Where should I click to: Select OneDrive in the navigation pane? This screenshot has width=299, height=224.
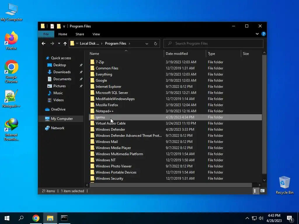click(x=58, y=109)
